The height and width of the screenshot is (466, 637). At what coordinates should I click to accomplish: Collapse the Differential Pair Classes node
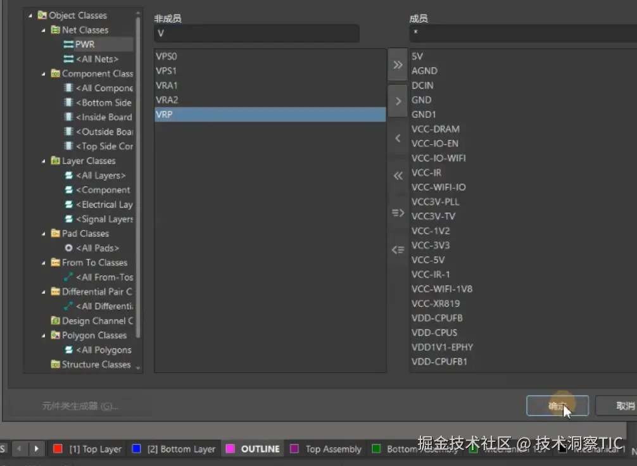point(44,292)
